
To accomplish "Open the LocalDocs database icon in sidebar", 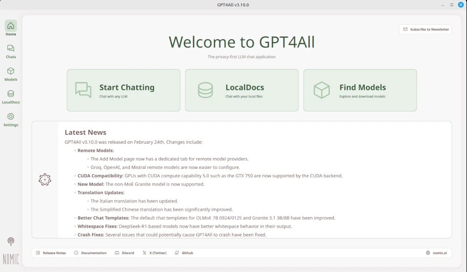I will [x=11, y=94].
